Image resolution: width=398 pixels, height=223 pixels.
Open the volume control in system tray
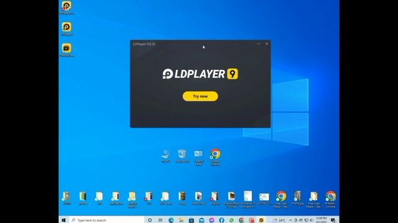click(x=311, y=221)
